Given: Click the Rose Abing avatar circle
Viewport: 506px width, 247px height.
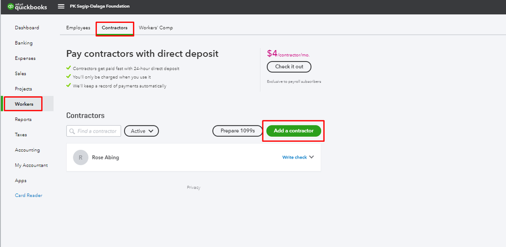Looking at the screenshot, I should pos(80,157).
